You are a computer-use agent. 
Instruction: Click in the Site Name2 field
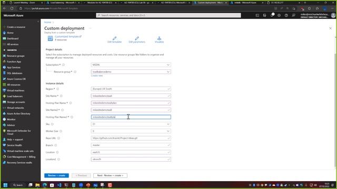click(131, 110)
